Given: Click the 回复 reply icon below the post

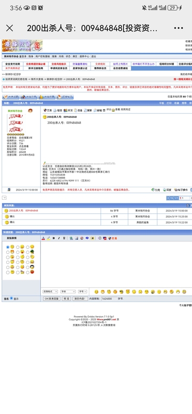Looking at the screenshot, I should 168,190.
